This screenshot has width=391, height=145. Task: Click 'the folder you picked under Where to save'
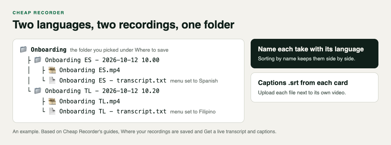coord(119,50)
